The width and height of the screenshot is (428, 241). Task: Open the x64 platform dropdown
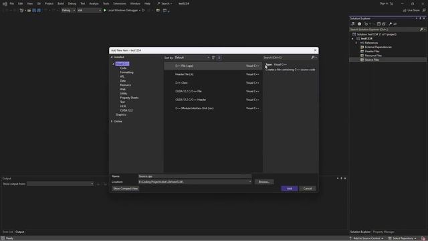[89, 11]
